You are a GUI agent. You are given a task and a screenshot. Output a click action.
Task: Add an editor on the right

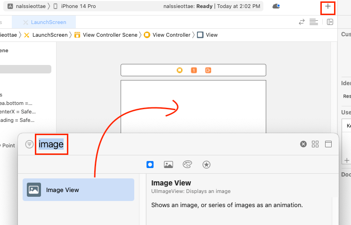pyautogui.click(x=330, y=22)
